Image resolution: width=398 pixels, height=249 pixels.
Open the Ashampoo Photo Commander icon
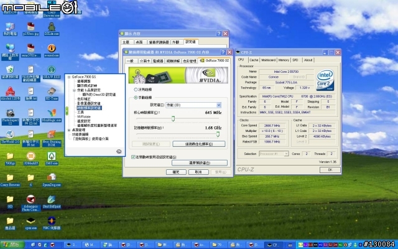(x=30, y=203)
